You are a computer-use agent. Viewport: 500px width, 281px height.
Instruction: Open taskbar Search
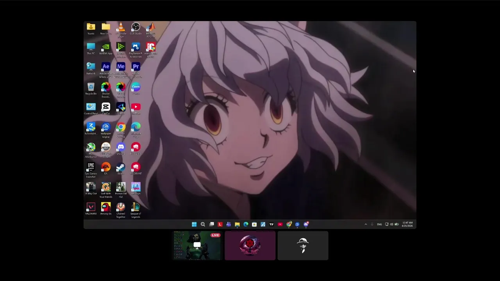(x=203, y=224)
